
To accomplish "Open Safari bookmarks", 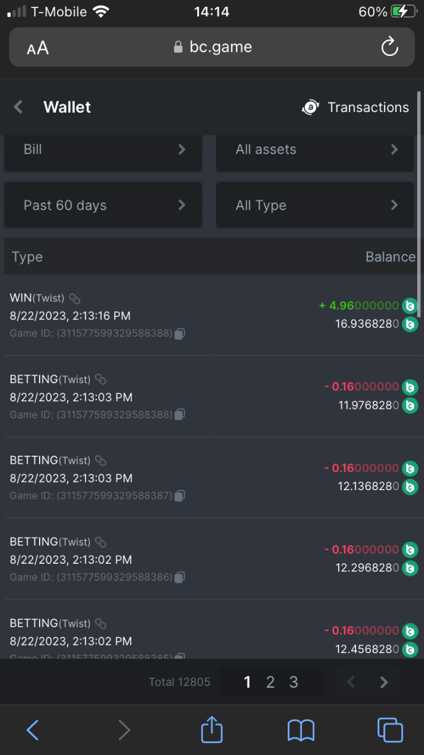I will (301, 730).
